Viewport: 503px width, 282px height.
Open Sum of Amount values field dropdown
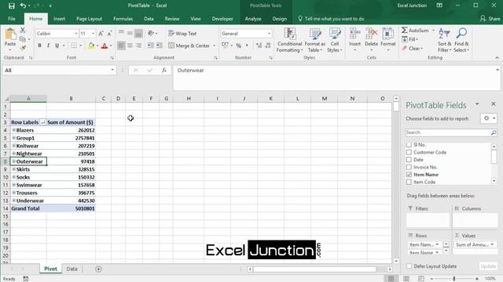[492, 244]
